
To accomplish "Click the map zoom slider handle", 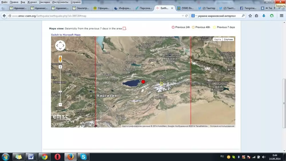I will 60,92.
